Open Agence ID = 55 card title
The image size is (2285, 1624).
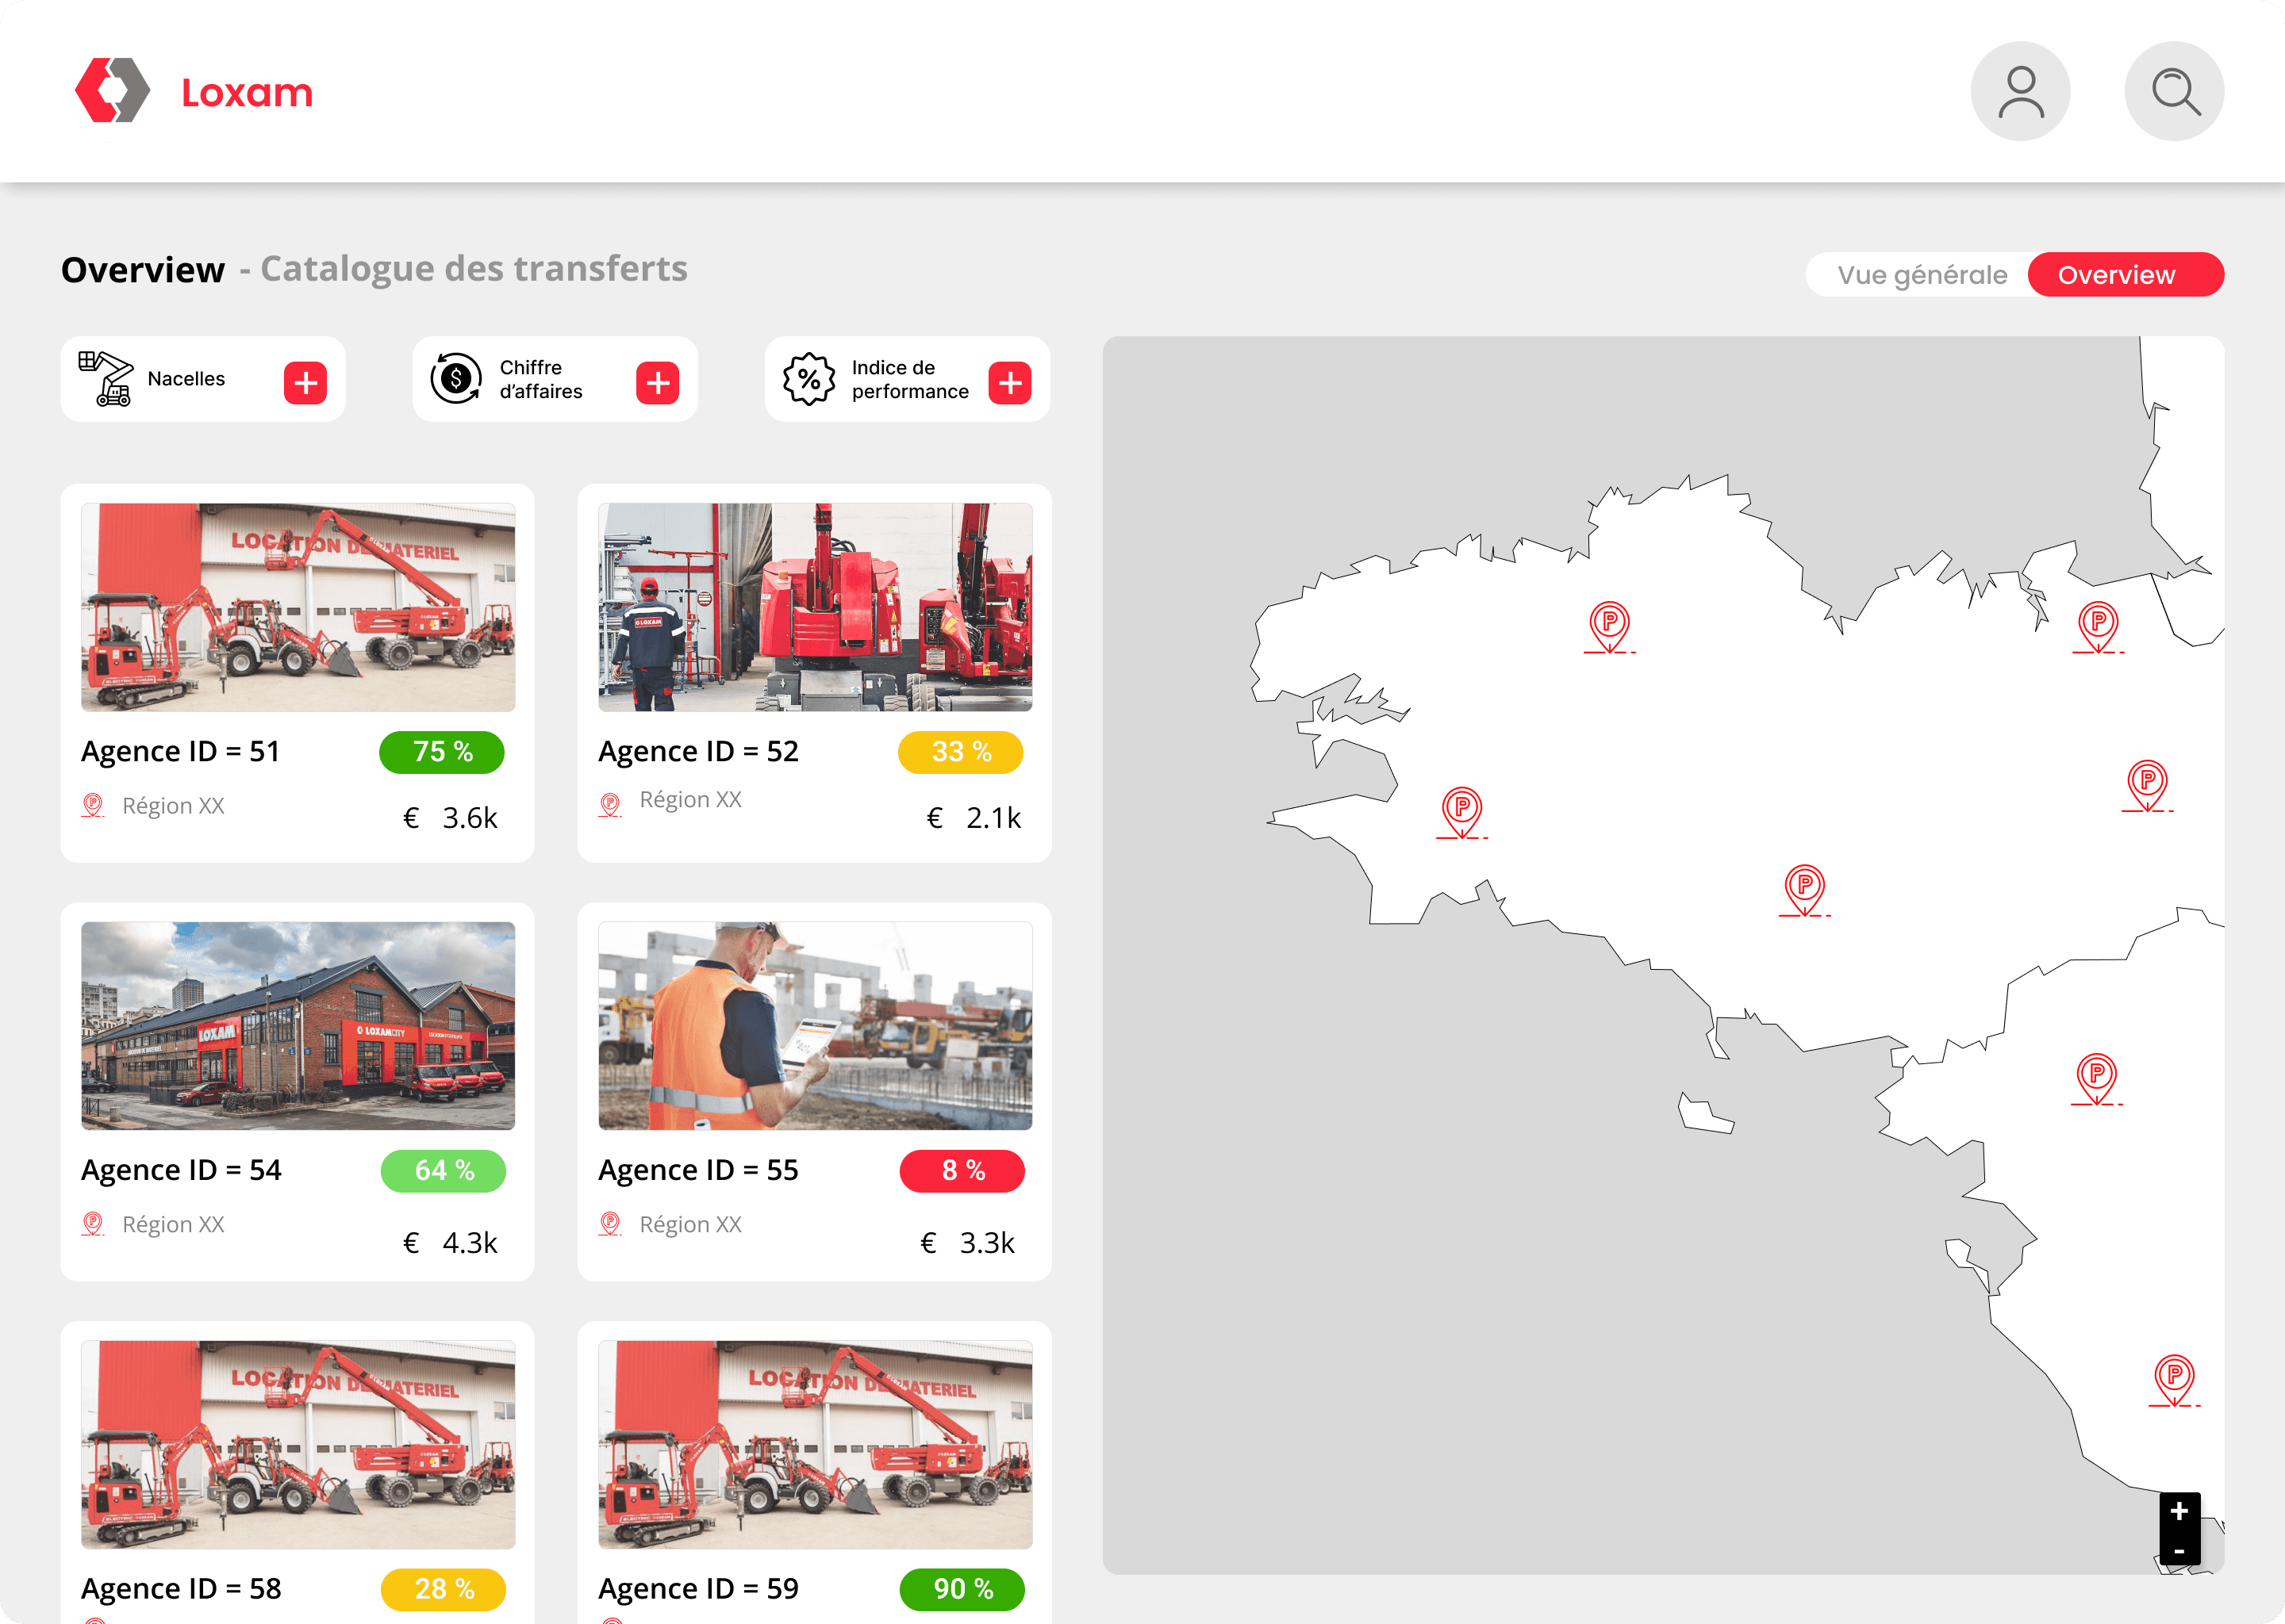click(697, 1170)
